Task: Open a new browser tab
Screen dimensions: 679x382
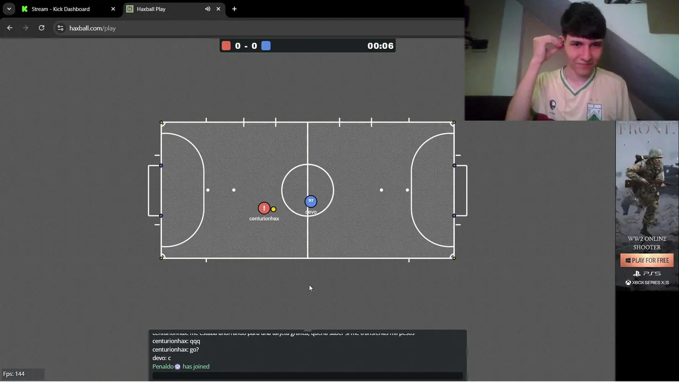Action: 234,9
